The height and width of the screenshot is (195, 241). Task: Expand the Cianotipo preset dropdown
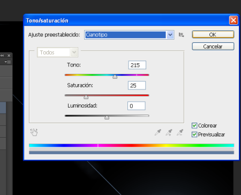pyautogui.click(x=170, y=35)
